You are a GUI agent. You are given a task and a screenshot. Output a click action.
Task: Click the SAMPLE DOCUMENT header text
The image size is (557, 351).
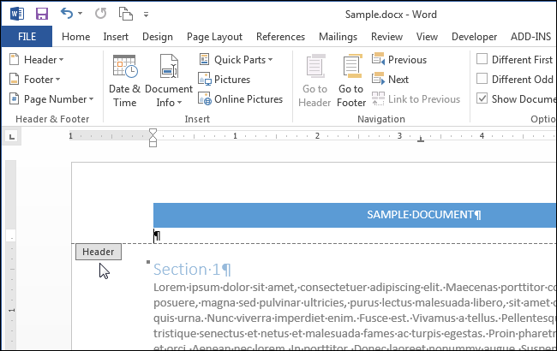click(x=424, y=215)
